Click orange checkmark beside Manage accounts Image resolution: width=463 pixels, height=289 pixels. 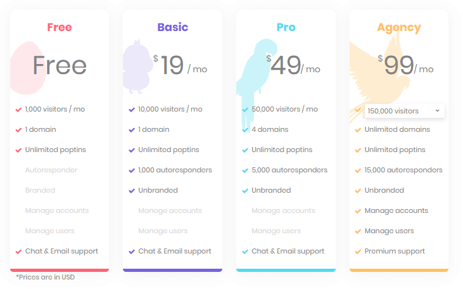[x=358, y=211]
